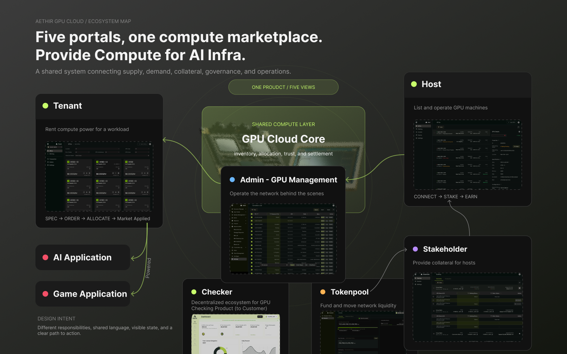567x354 pixels.
Task: Open the Host portal screenshot thumbnail
Action: tap(468, 155)
